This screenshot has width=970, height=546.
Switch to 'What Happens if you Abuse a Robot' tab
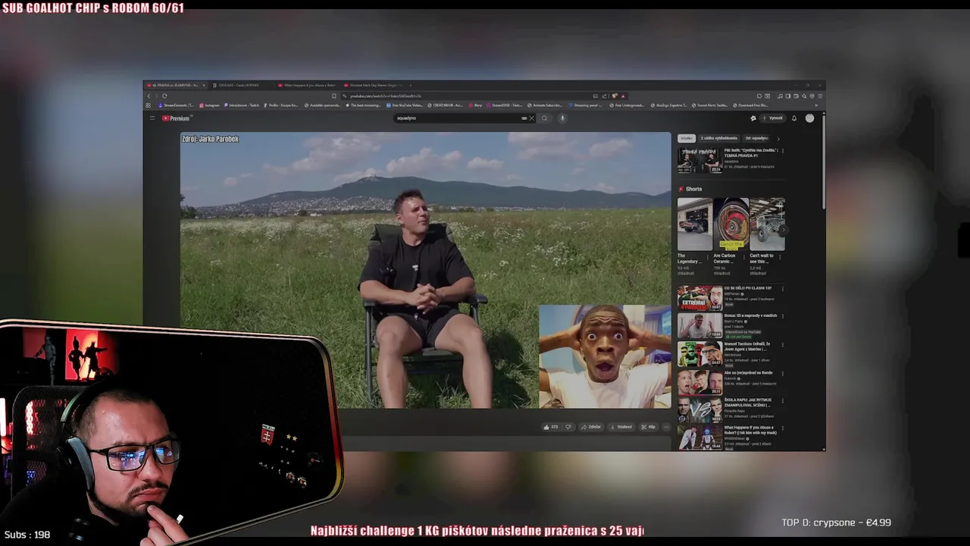pyautogui.click(x=308, y=85)
